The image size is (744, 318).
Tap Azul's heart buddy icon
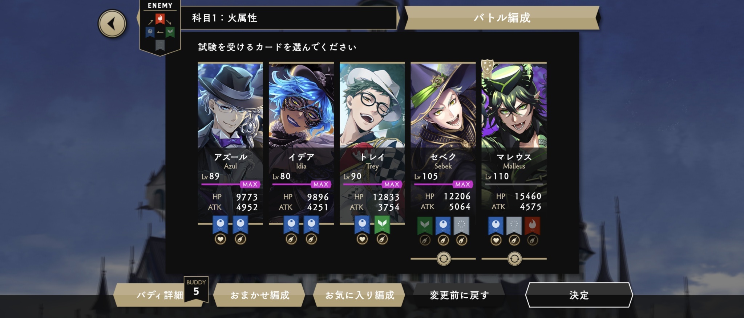pyautogui.click(x=221, y=239)
